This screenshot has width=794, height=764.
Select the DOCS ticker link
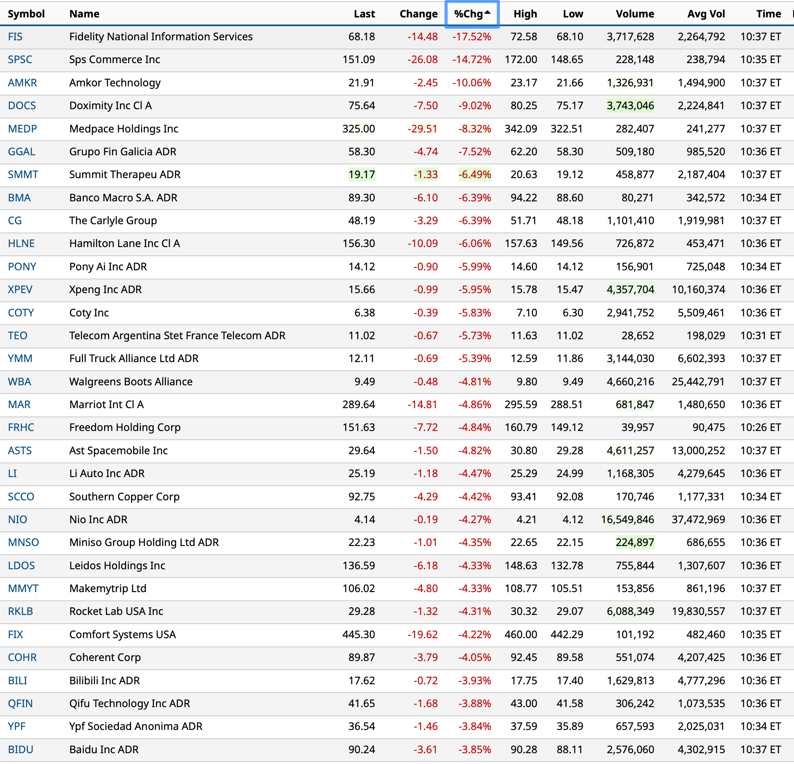click(22, 106)
